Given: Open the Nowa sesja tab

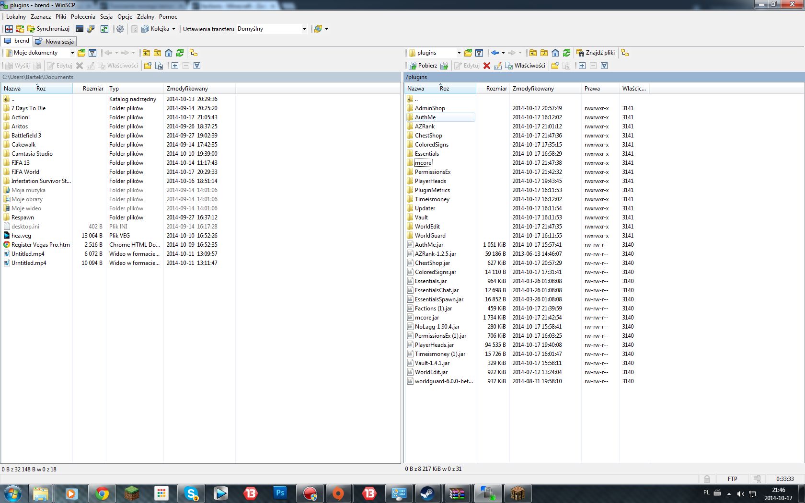Looking at the screenshot, I should point(55,42).
